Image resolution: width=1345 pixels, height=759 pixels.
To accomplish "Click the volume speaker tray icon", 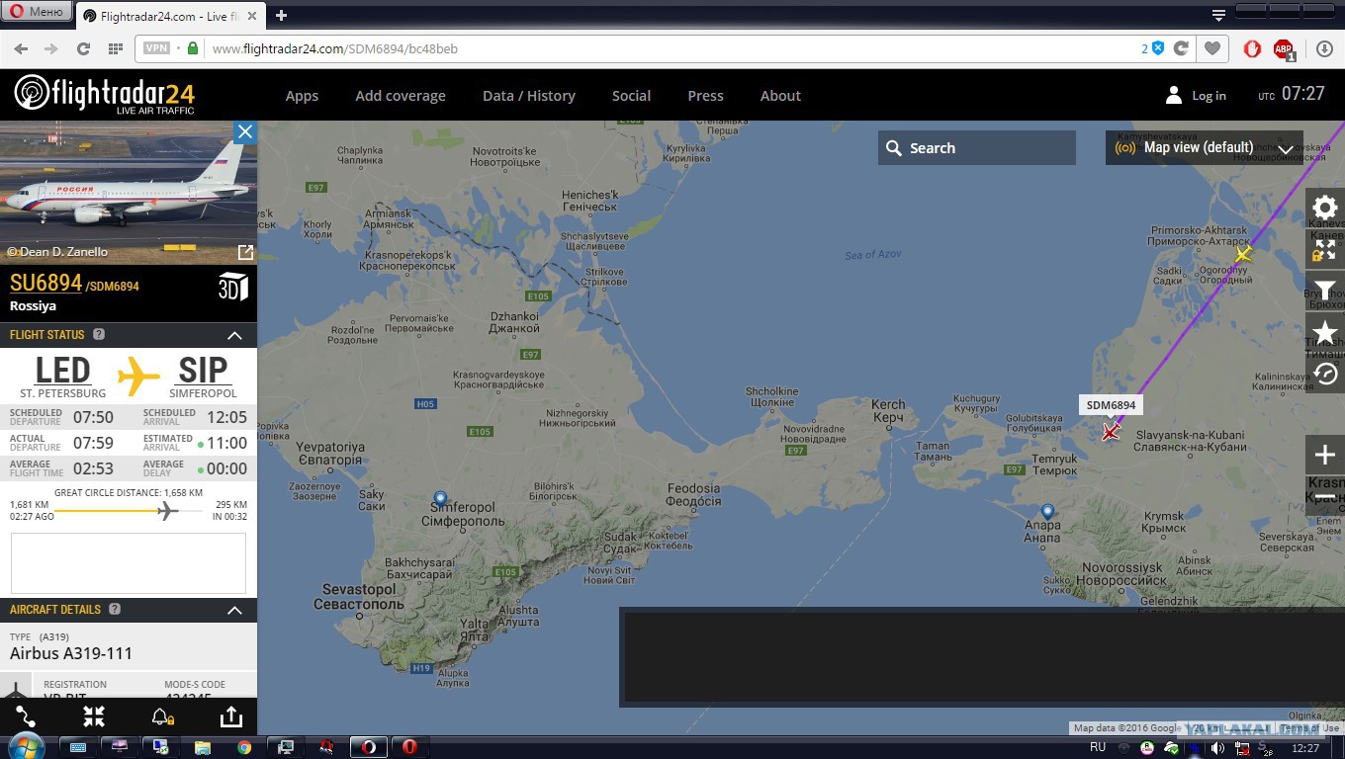I will 1217,748.
